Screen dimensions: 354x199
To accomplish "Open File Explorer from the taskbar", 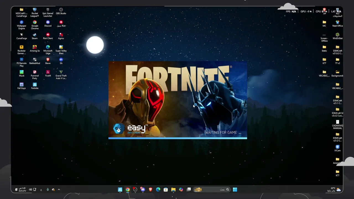I will pos(173,190).
